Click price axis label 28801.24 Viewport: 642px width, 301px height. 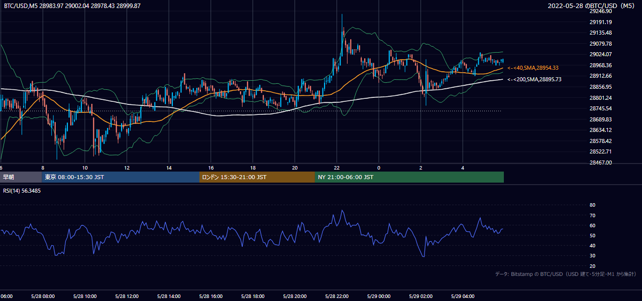tap(600, 98)
